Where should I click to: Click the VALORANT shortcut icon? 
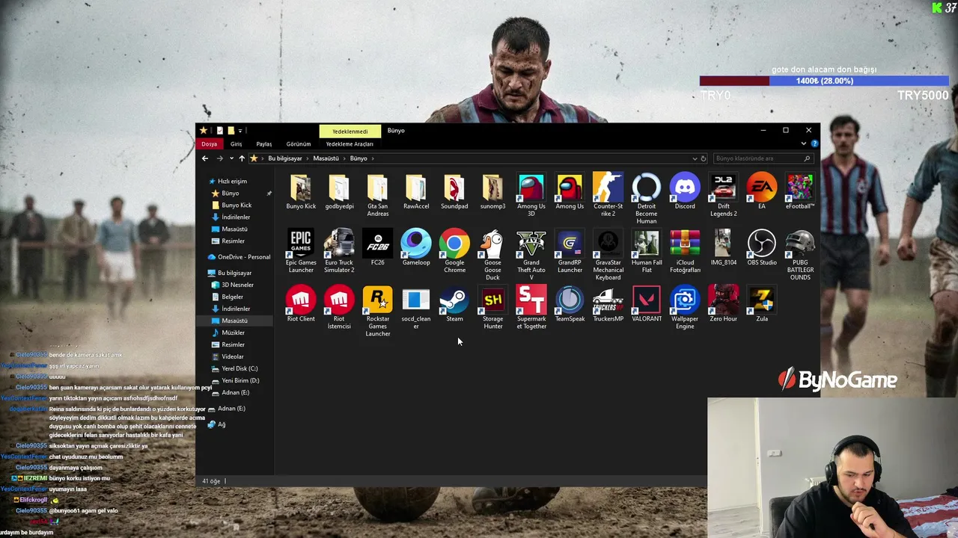click(647, 304)
